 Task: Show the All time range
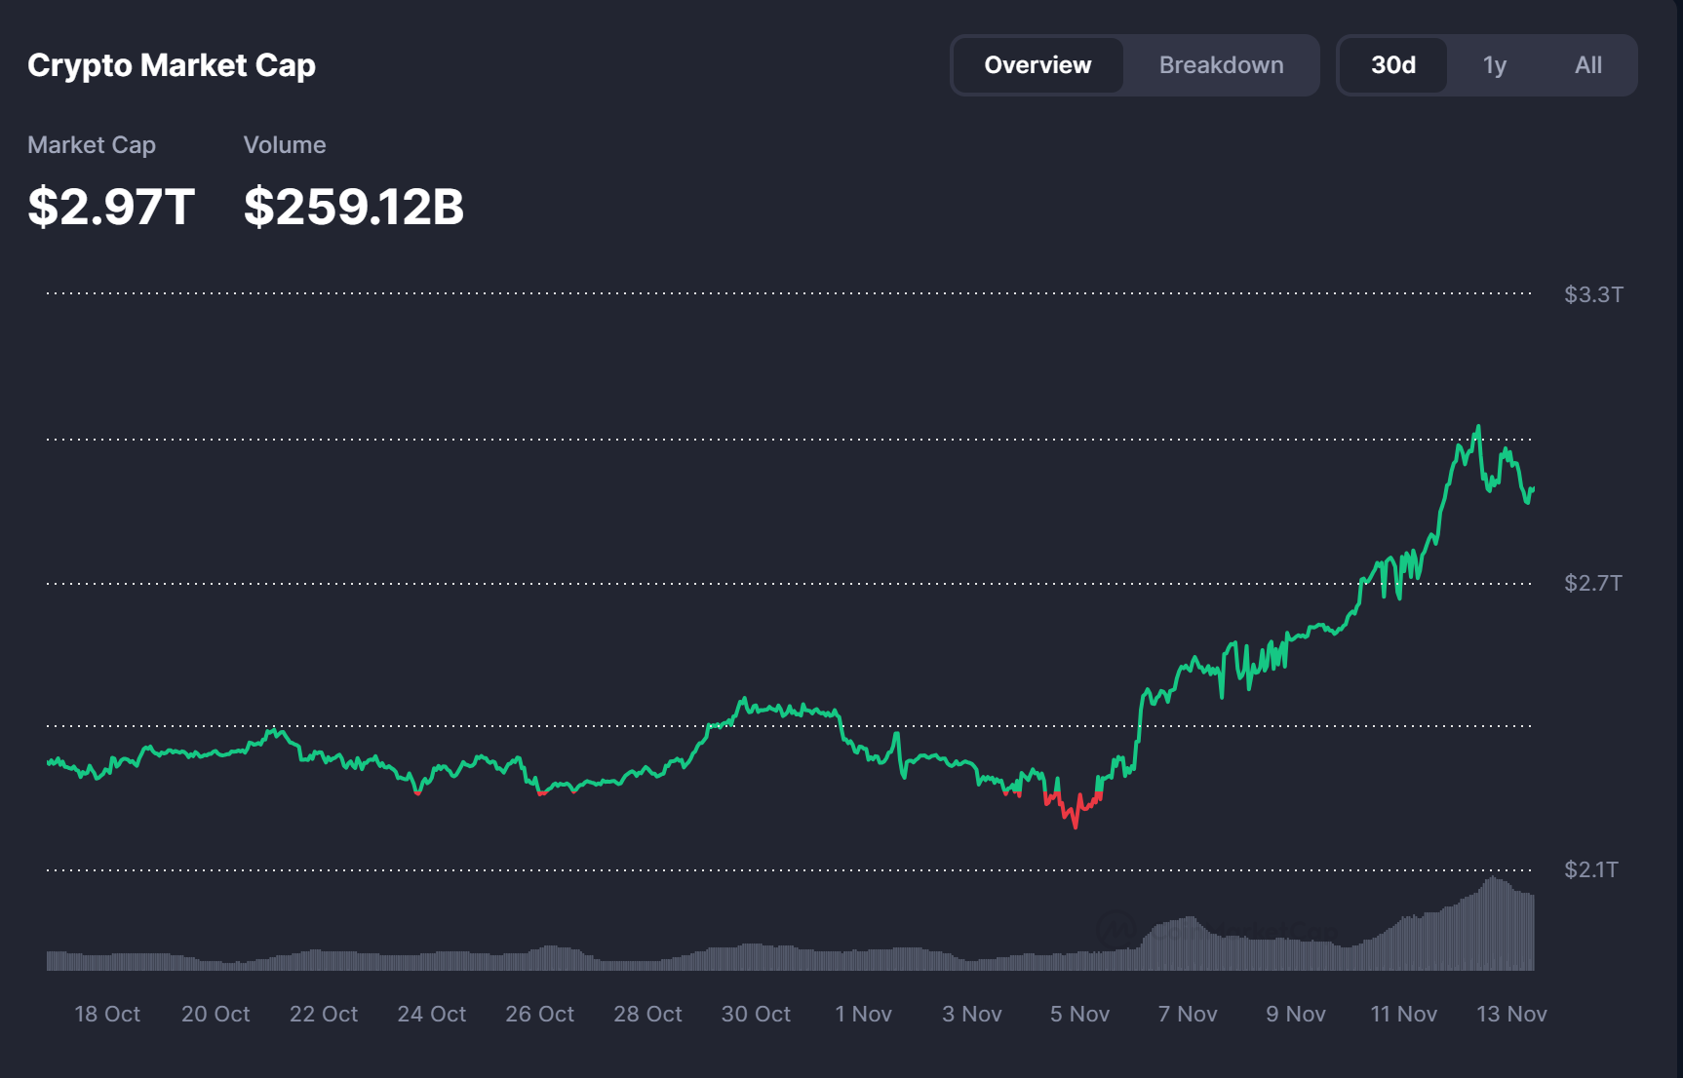pos(1588,65)
